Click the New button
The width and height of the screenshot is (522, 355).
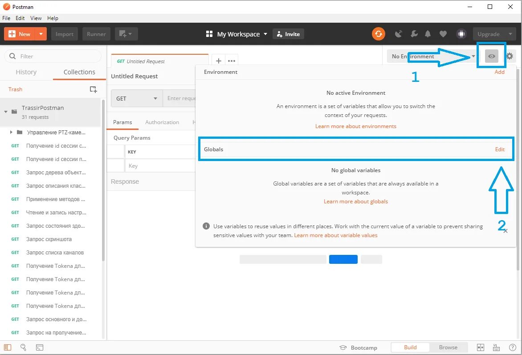(20, 34)
